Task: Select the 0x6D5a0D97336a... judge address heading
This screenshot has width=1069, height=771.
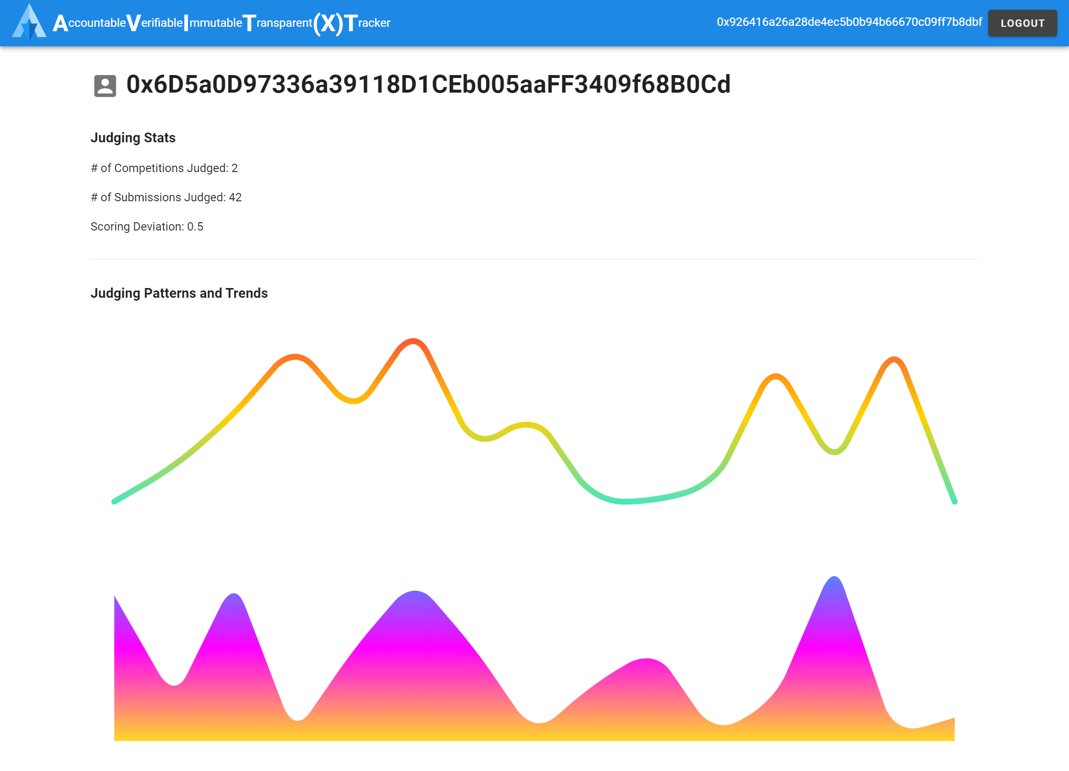Action: tap(428, 85)
